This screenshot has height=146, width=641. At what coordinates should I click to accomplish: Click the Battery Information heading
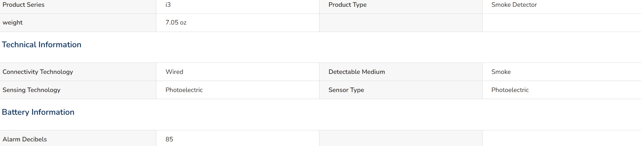[38, 112]
